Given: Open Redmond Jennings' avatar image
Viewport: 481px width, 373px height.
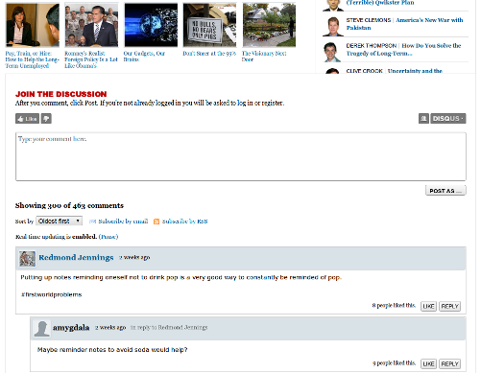Looking at the screenshot, I should click(x=27, y=259).
